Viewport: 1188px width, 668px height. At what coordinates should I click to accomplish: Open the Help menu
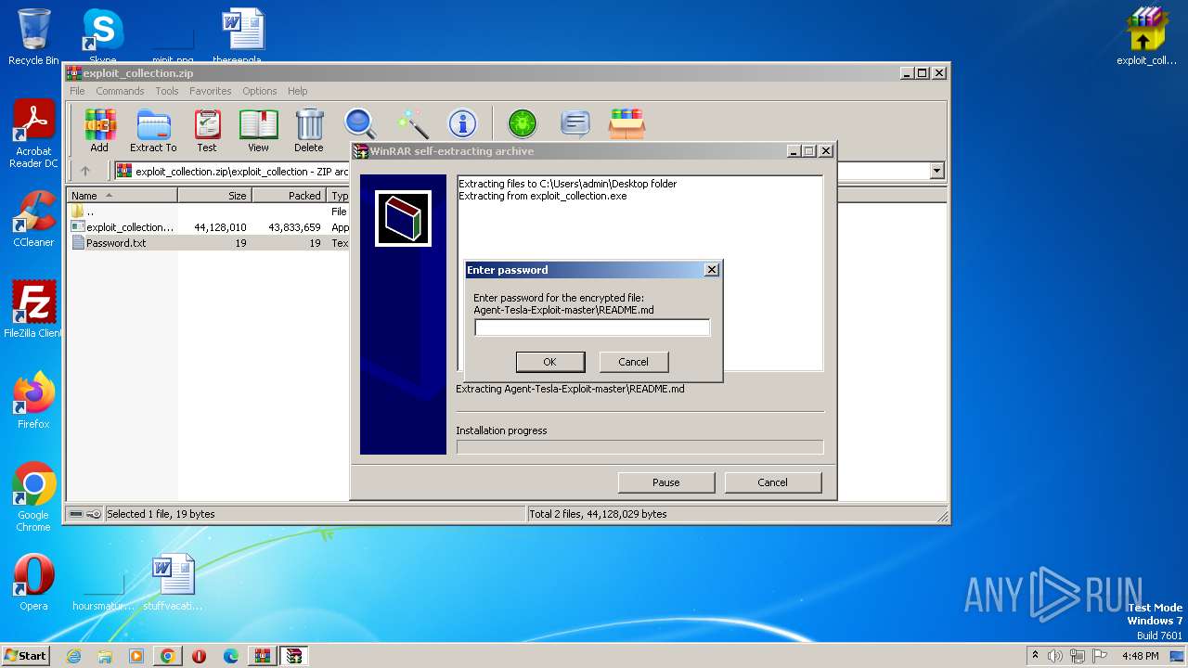[297, 91]
